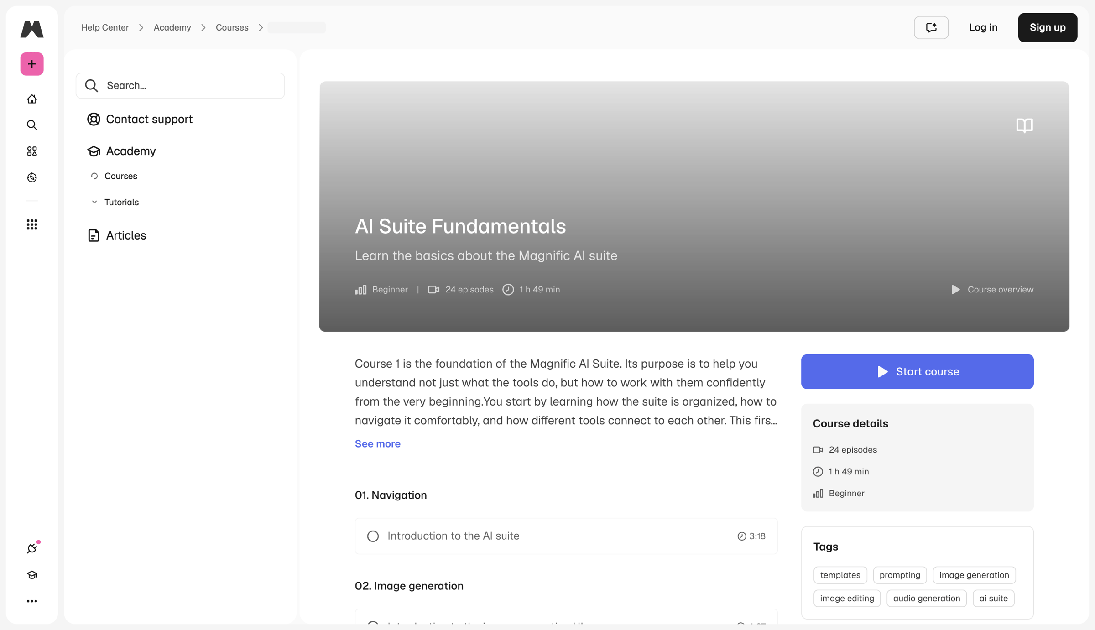This screenshot has height=630, width=1095.
Task: Click the plug icon with notification dot
Action: coord(32,548)
